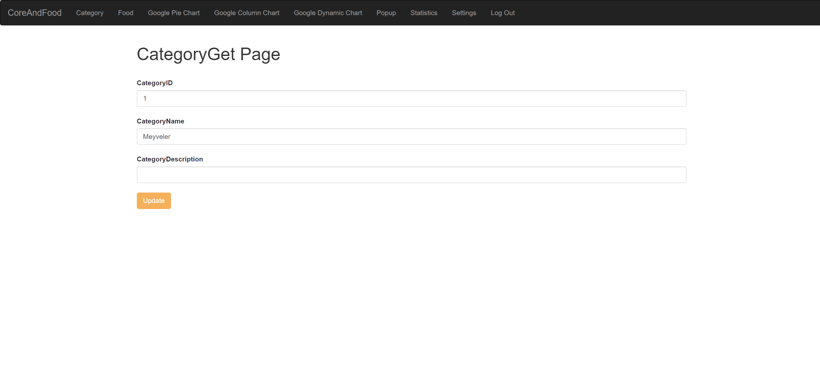Click inside the CategoryID input field

coord(411,98)
